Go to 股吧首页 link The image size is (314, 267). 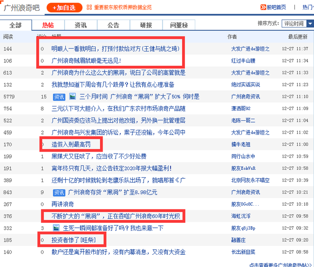[276, 7]
